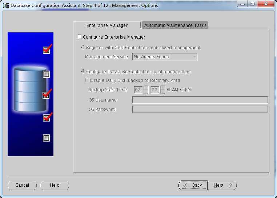Select Register with Grid Control radio button
277x198 pixels.
coord(83,47)
